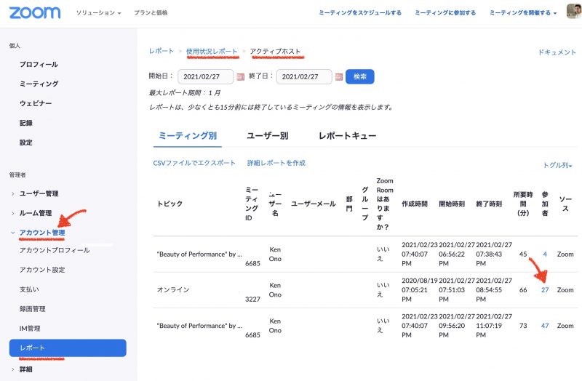
Task: Click the Zoom logo
Action: [x=36, y=12]
